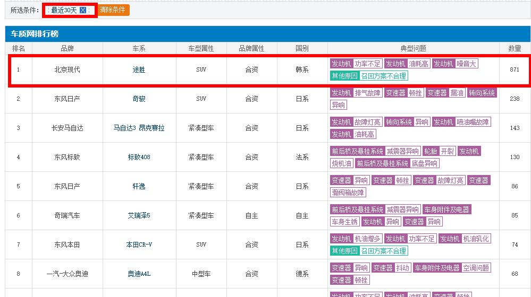Open the 奥迪A4L series link
531x297 pixels.
pos(139,274)
